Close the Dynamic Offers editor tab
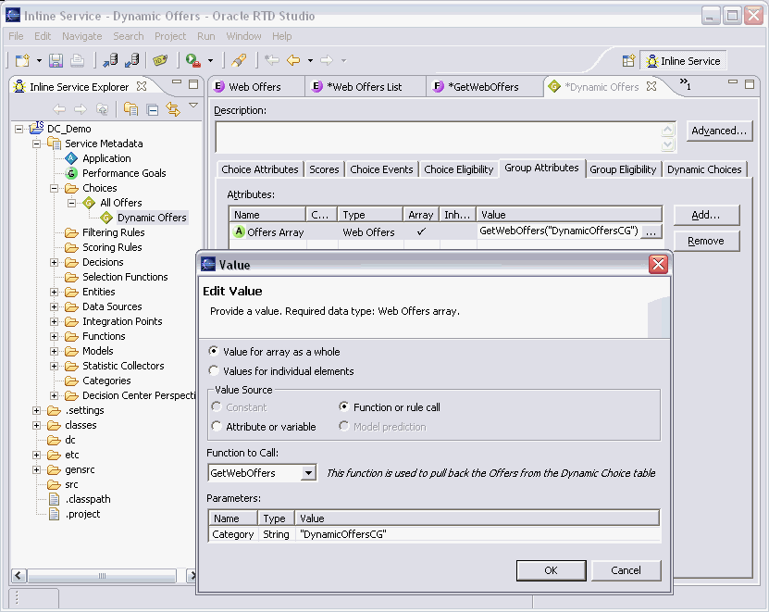The image size is (769, 612). tap(651, 86)
